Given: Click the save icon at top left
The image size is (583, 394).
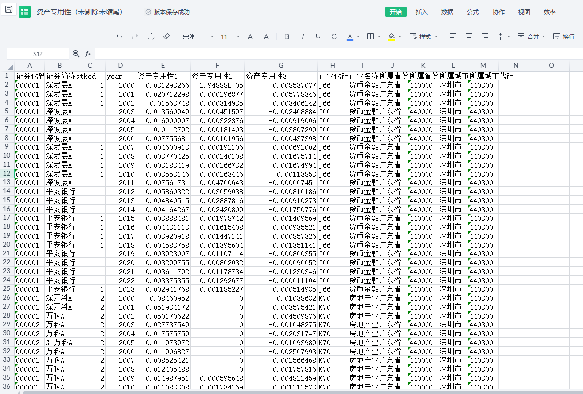Looking at the screenshot, I should click(9, 10).
